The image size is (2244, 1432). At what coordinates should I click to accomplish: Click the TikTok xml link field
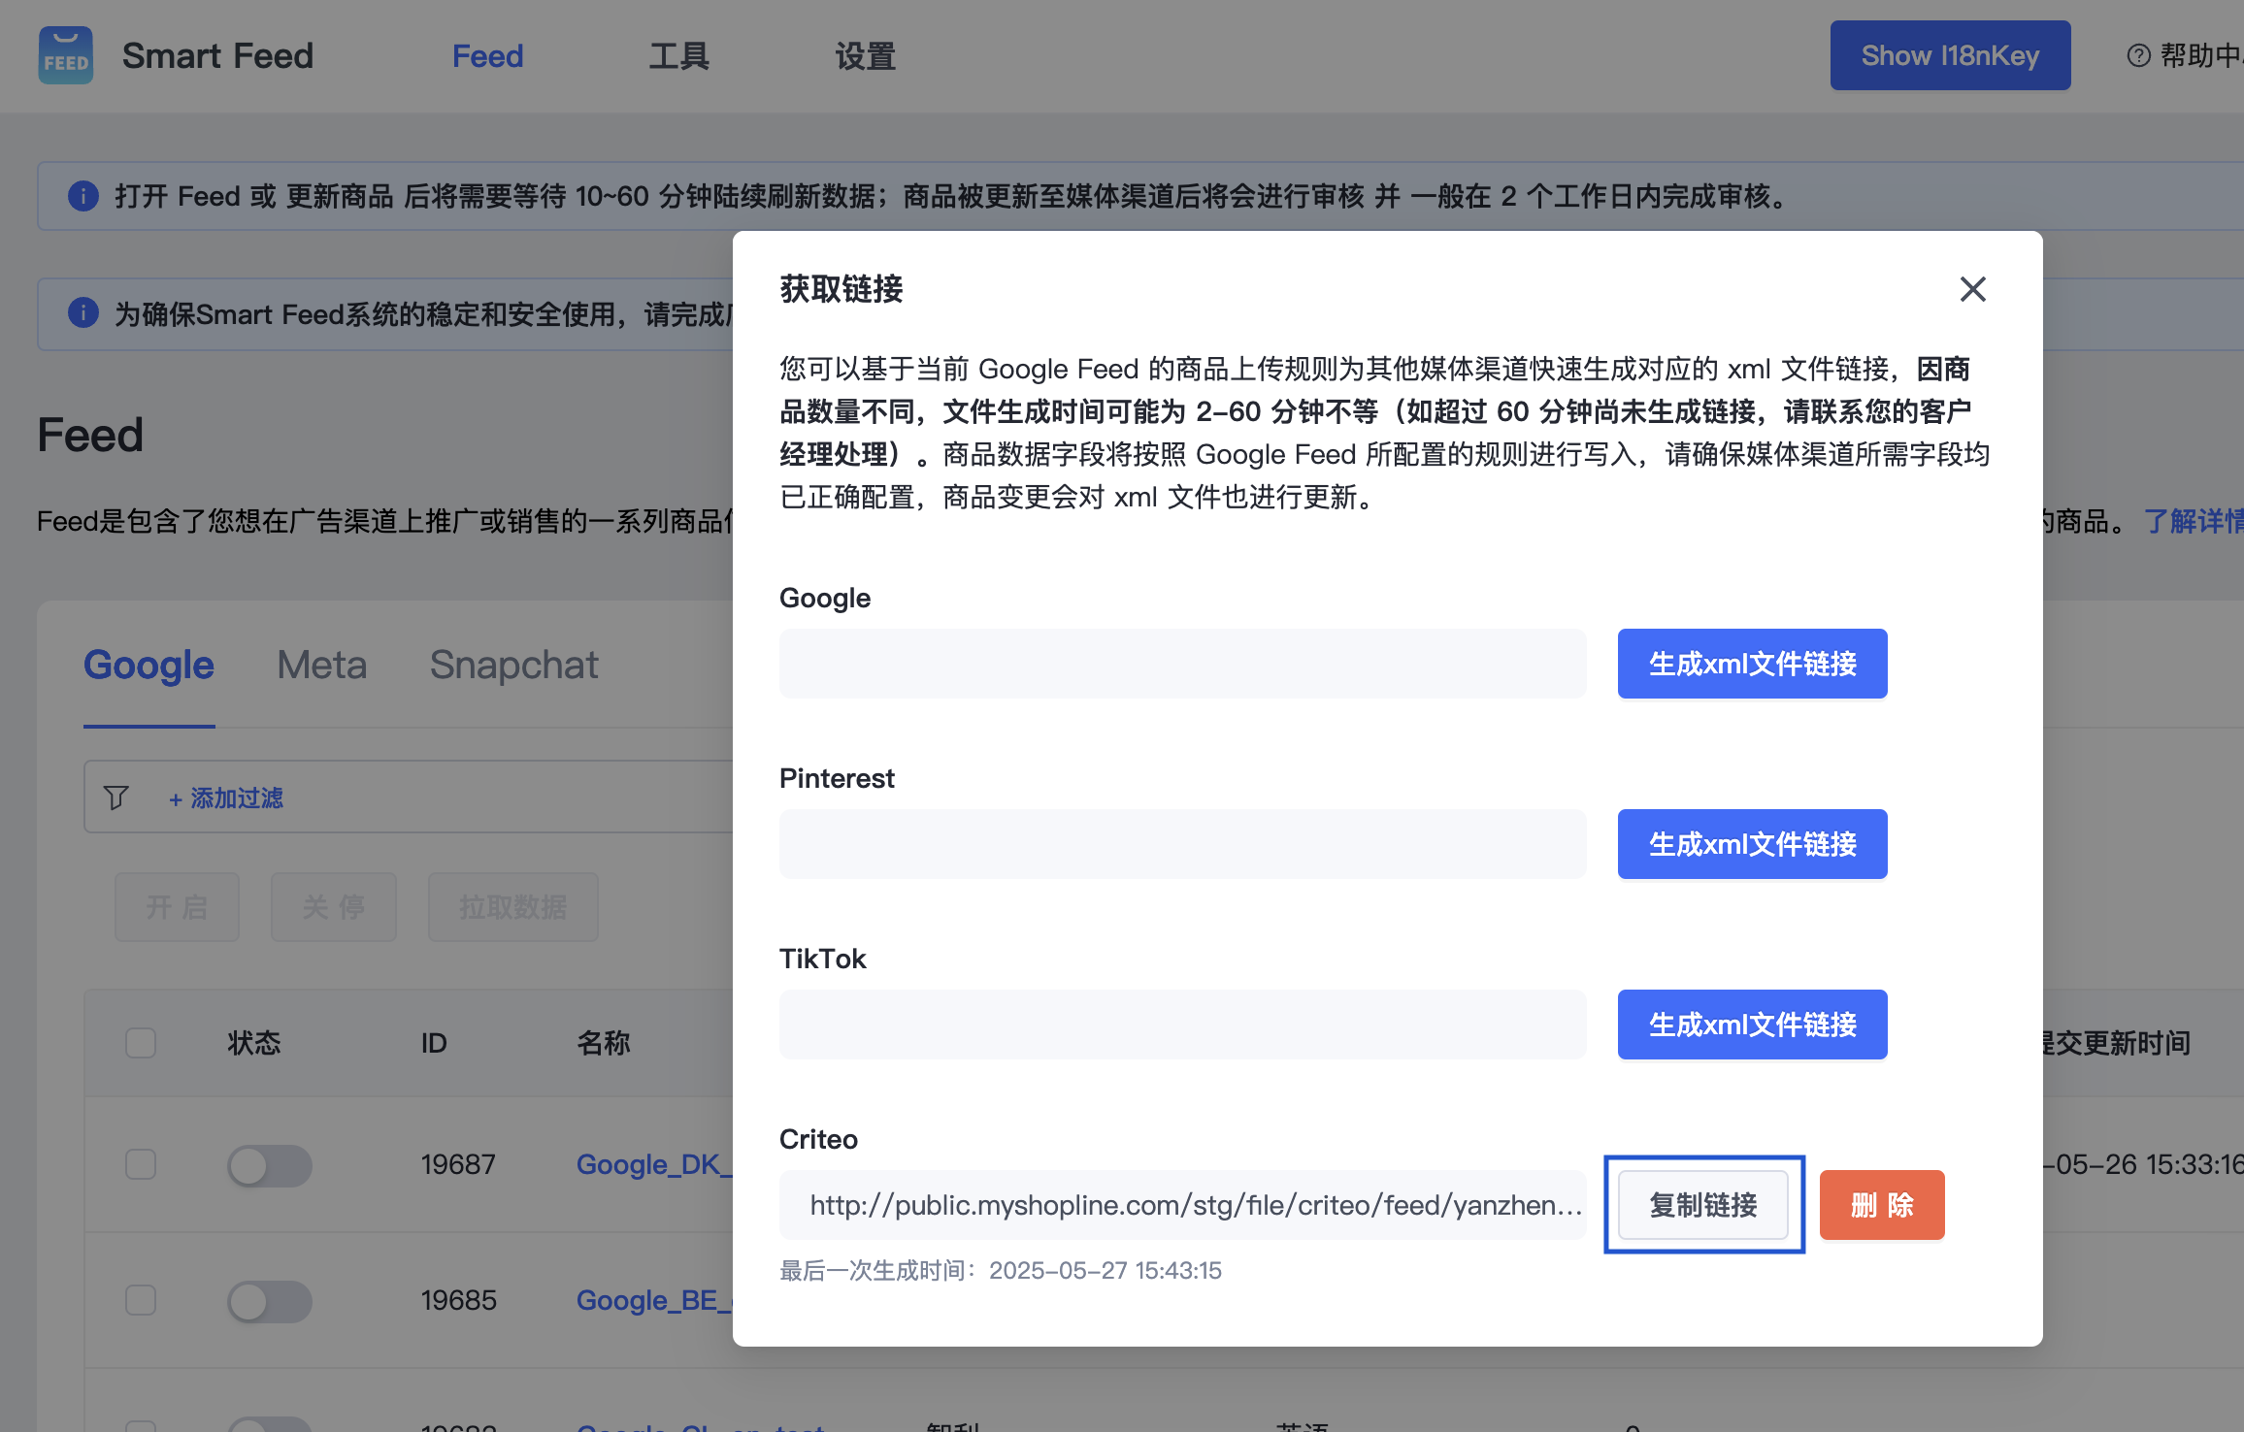click(1182, 1025)
